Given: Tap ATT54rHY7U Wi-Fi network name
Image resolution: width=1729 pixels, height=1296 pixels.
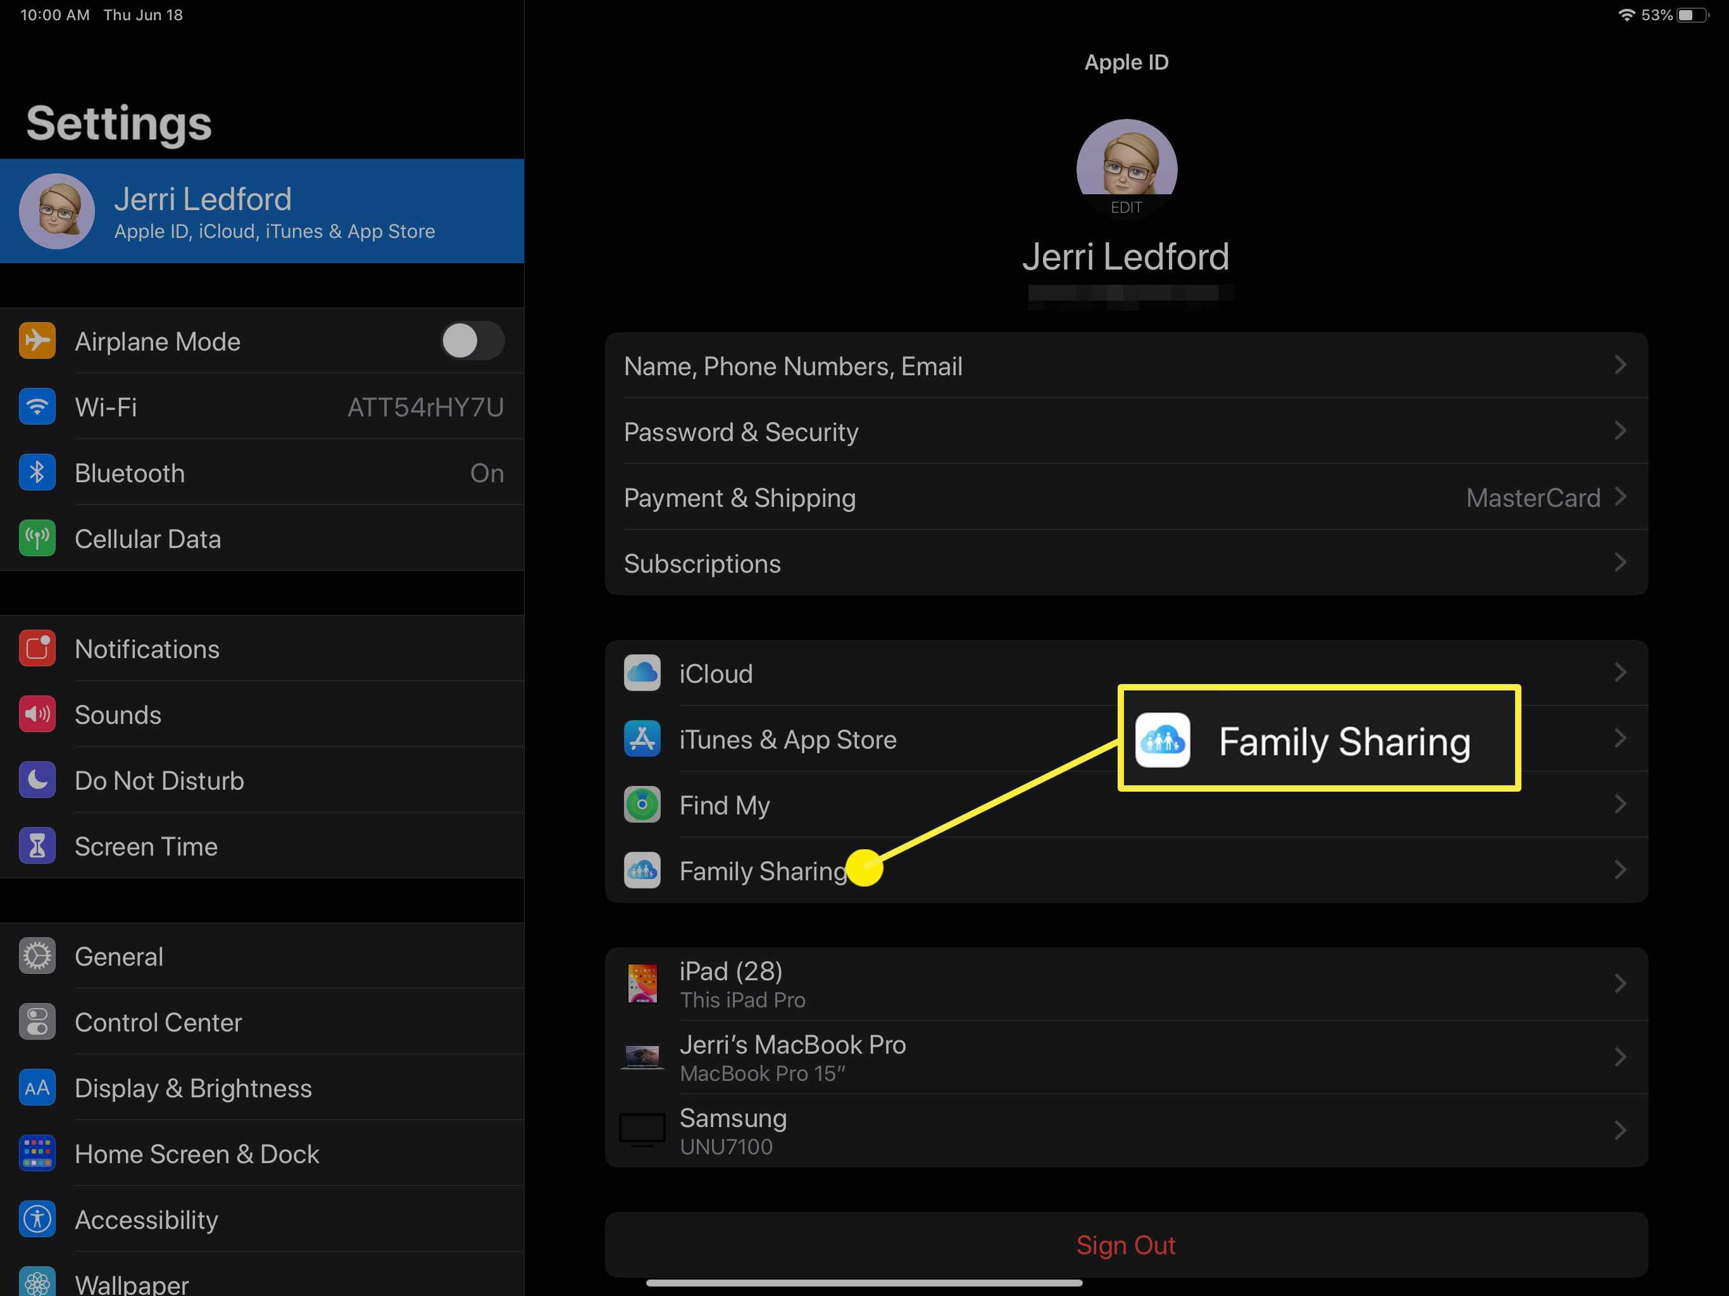Looking at the screenshot, I should (x=425, y=408).
